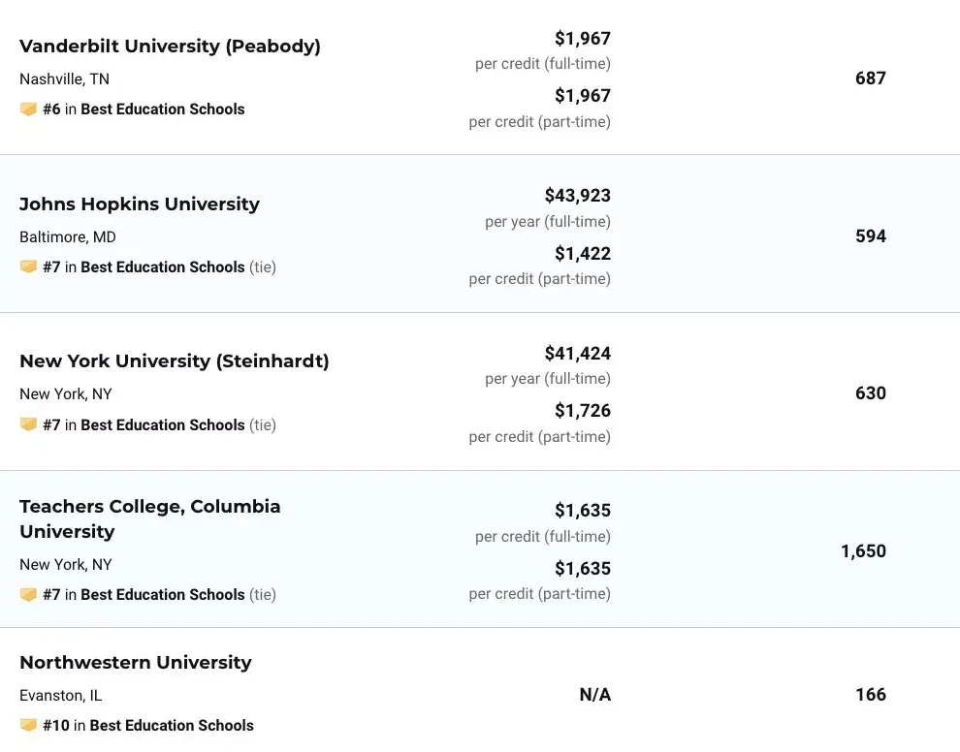Click Teachers College enrollment figure 1,650
960x752 pixels.
[x=863, y=551]
